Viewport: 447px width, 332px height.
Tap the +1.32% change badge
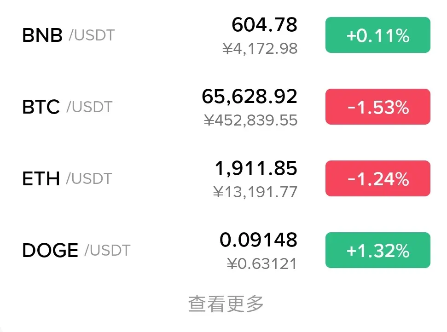point(378,250)
